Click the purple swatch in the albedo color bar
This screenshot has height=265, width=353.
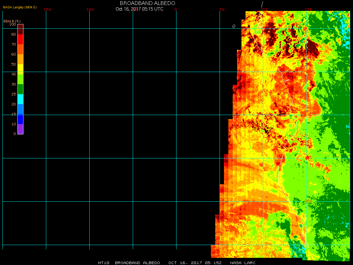(x=20, y=129)
